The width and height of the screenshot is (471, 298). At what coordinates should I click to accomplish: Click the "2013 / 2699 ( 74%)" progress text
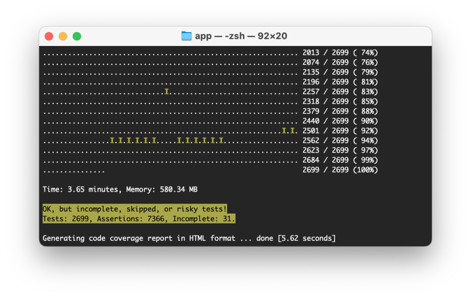340,53
